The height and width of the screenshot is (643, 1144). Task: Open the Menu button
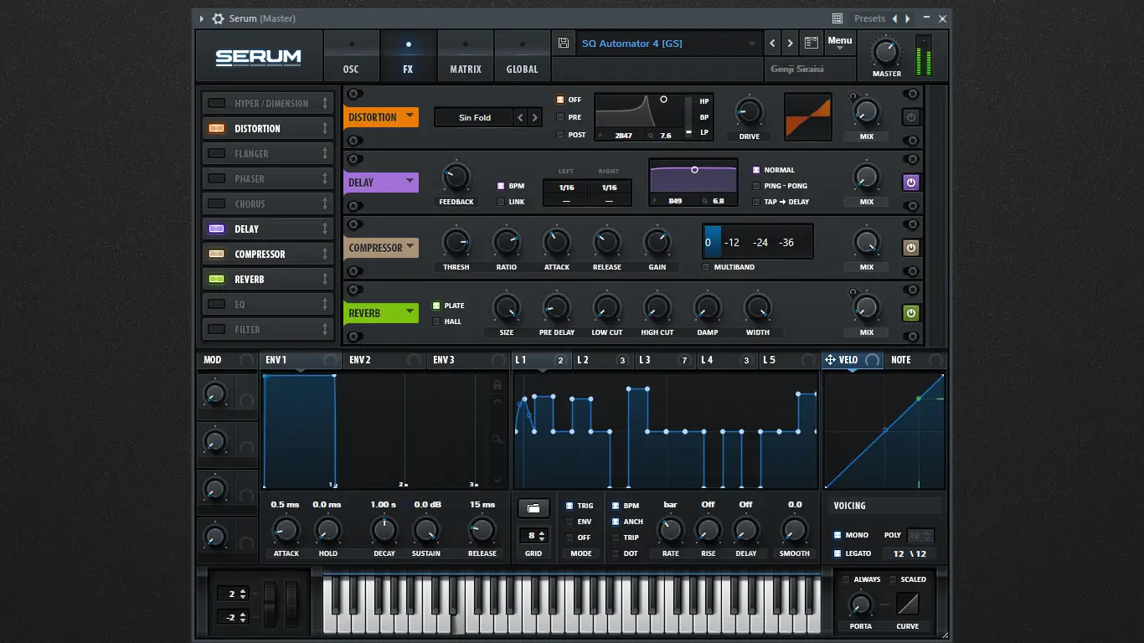(x=840, y=41)
